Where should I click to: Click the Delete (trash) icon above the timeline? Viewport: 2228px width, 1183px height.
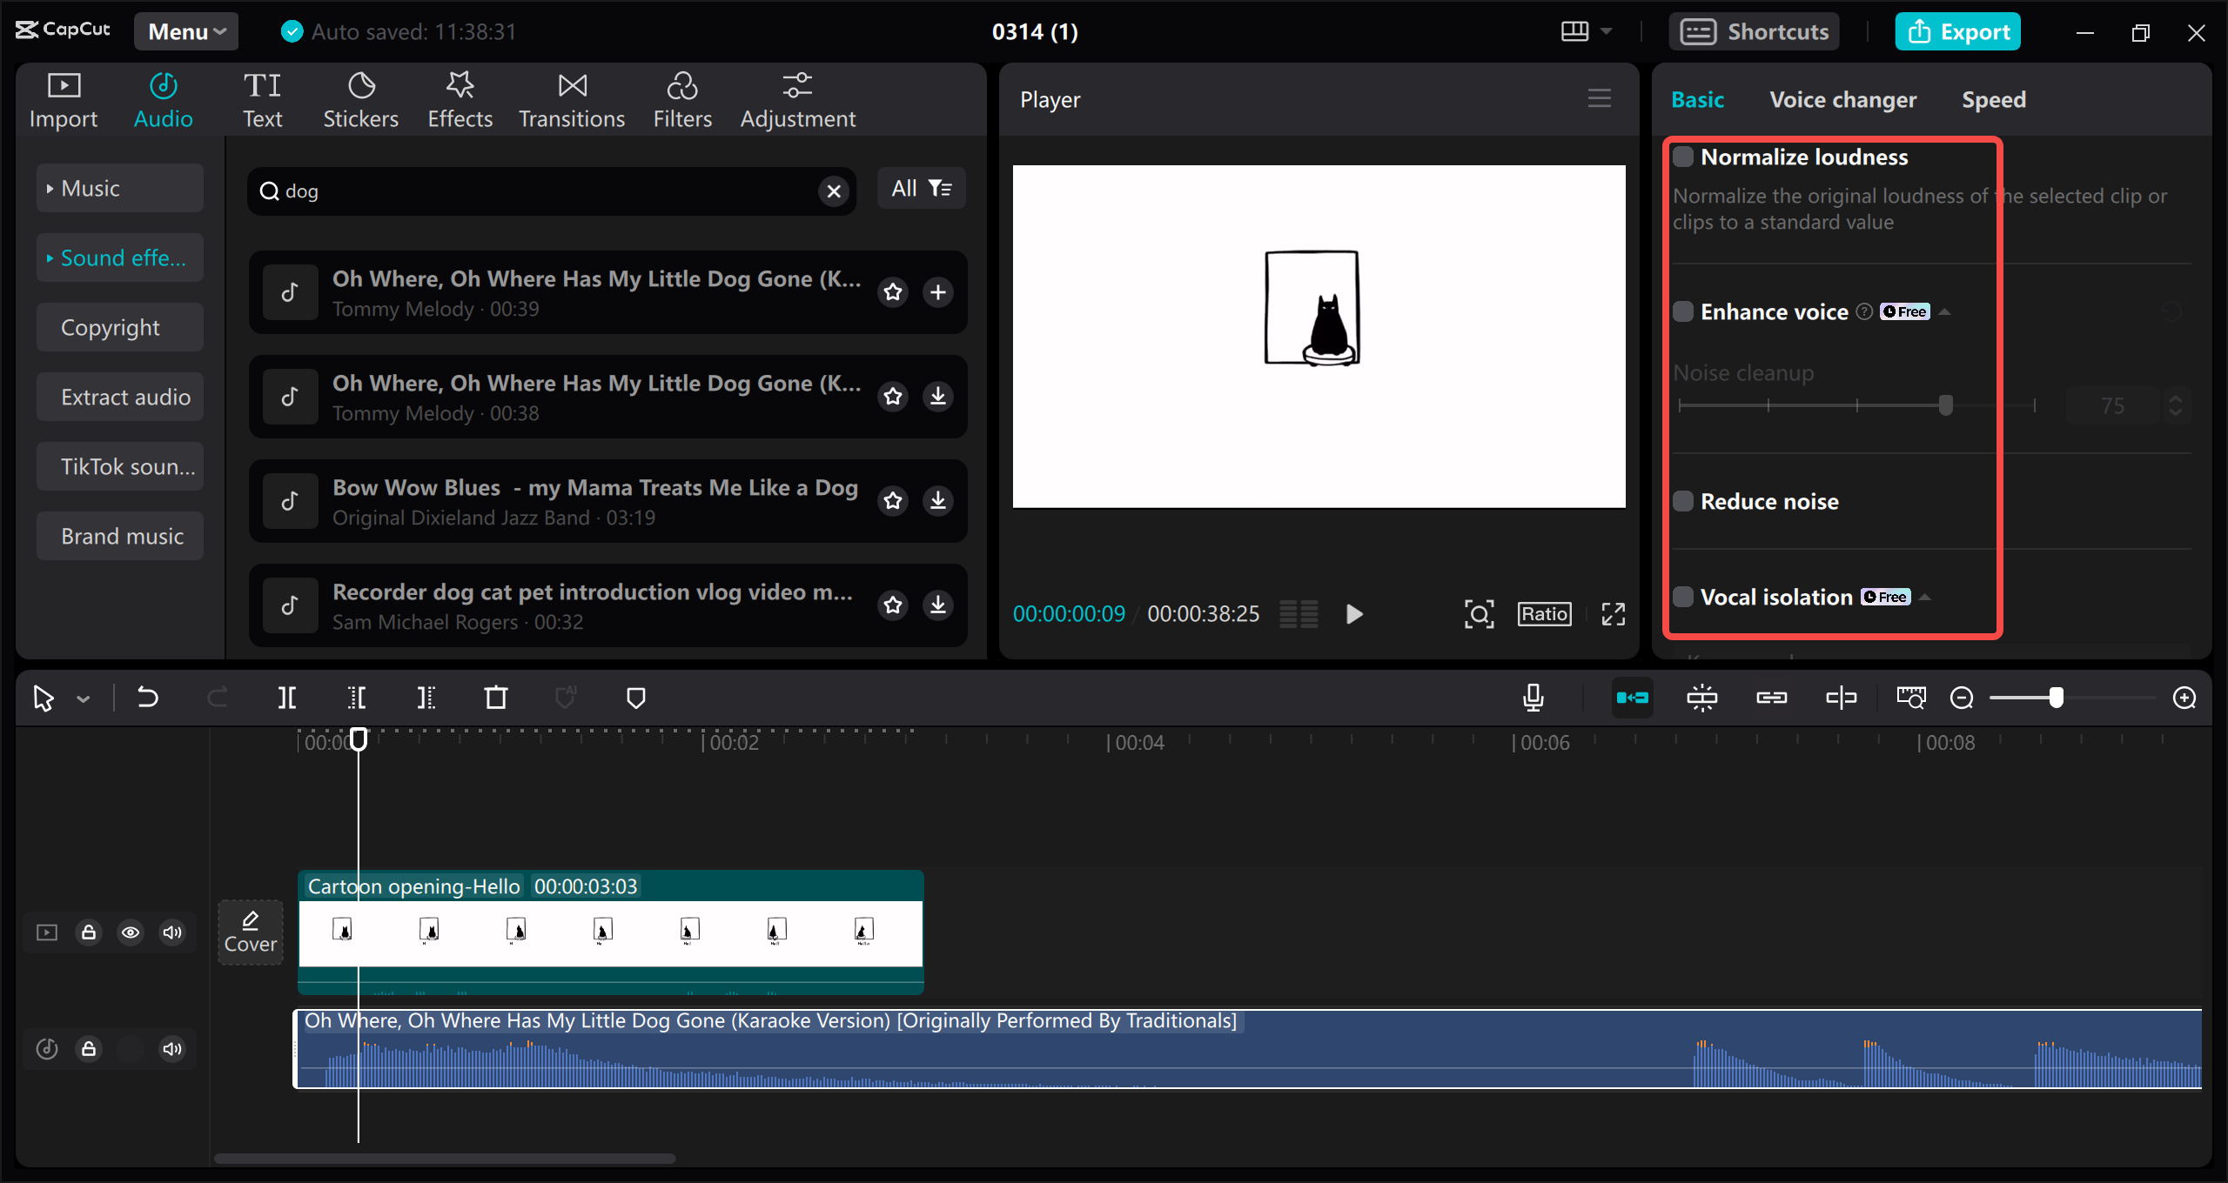tap(495, 697)
